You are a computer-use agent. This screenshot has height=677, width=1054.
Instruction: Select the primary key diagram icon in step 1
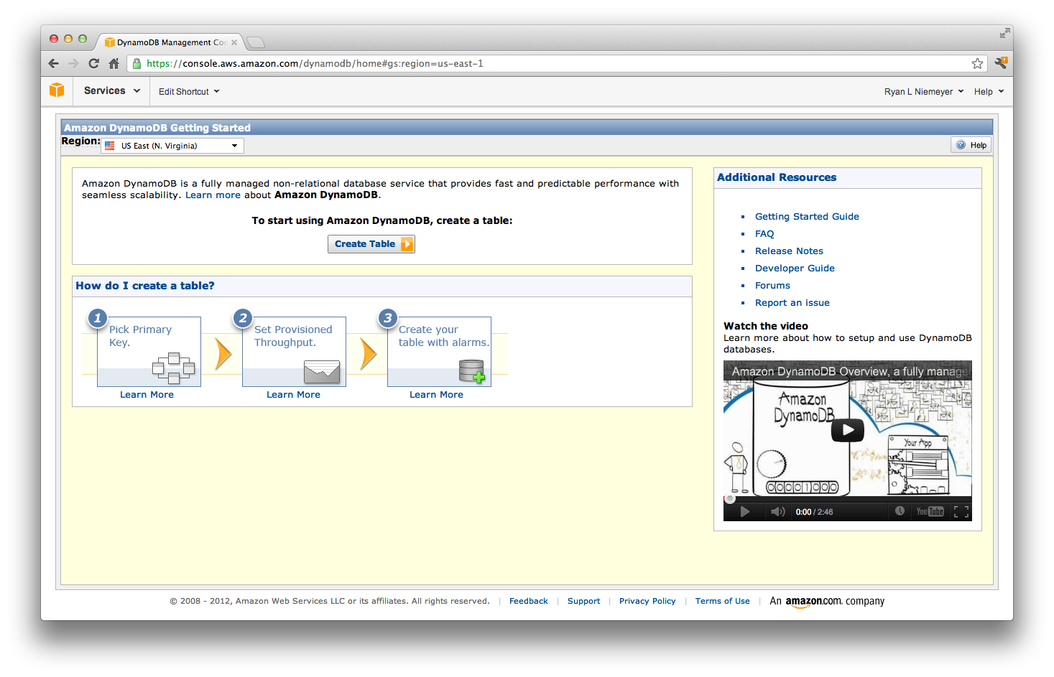[175, 369]
